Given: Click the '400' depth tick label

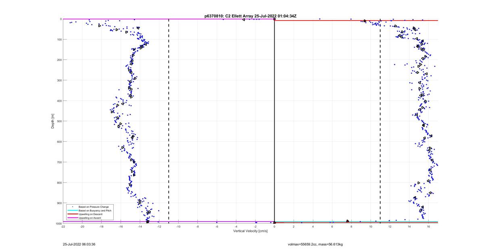Looking at the screenshot, I should point(58,101).
